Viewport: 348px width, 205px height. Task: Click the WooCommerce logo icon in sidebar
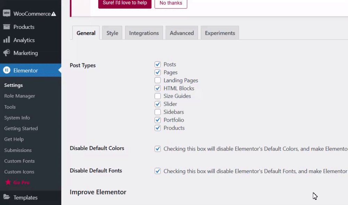click(x=7, y=13)
